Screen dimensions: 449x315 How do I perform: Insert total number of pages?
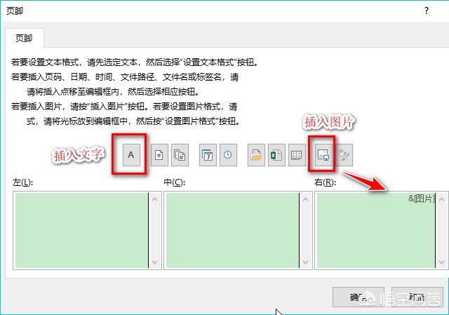click(x=180, y=155)
